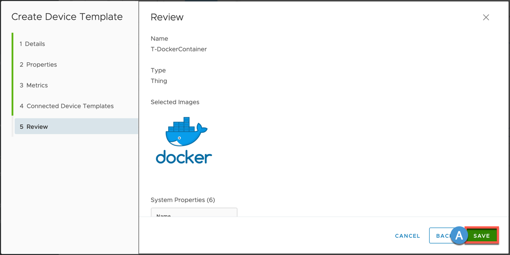510x255 pixels.
Task: Click the System Properties (6) heading
Action: (x=183, y=200)
